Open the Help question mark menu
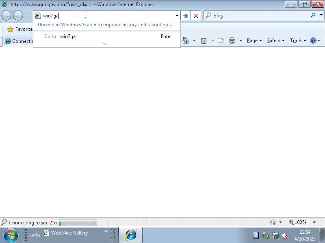 point(315,40)
